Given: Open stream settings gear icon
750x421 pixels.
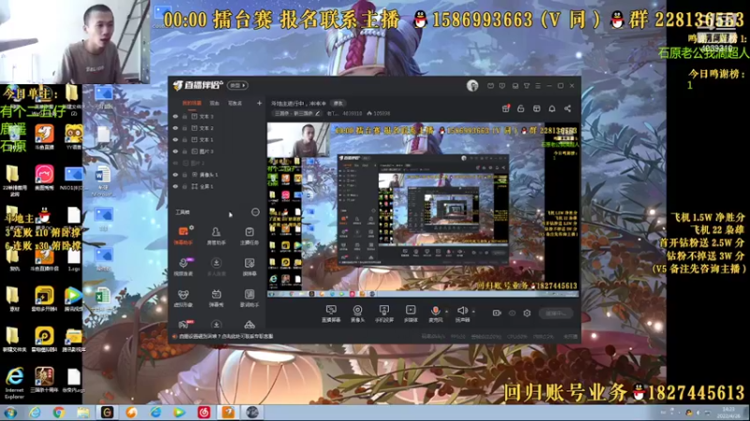Looking at the screenshot, I should pyautogui.click(x=527, y=313).
